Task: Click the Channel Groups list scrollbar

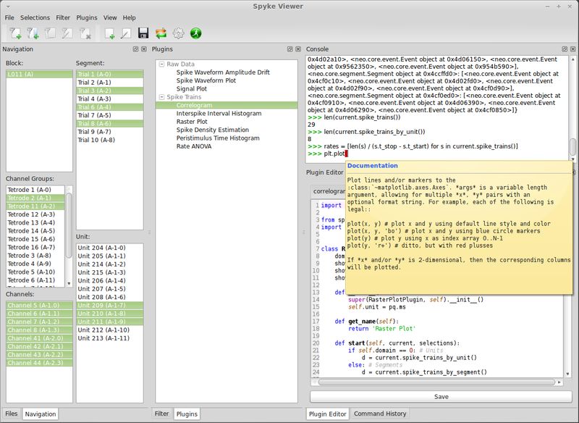Action: 69,225
